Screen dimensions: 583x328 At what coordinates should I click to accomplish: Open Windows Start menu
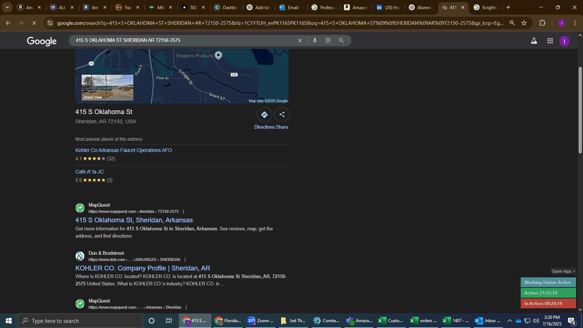point(9,321)
